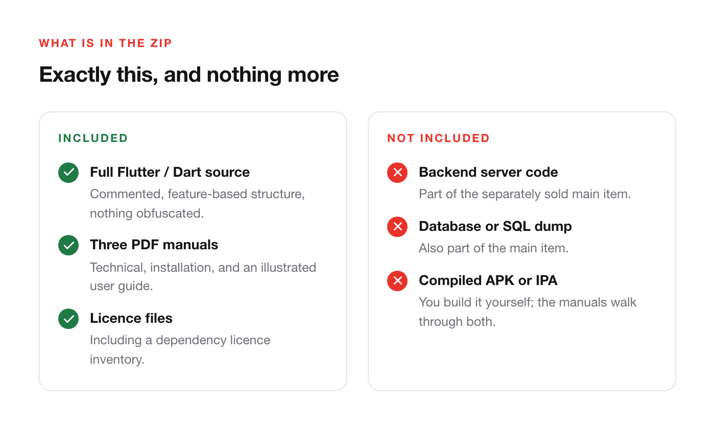Image resolution: width=715 pixels, height=426 pixels.
Task: Select the 'Licence files' heading
Action: click(131, 318)
